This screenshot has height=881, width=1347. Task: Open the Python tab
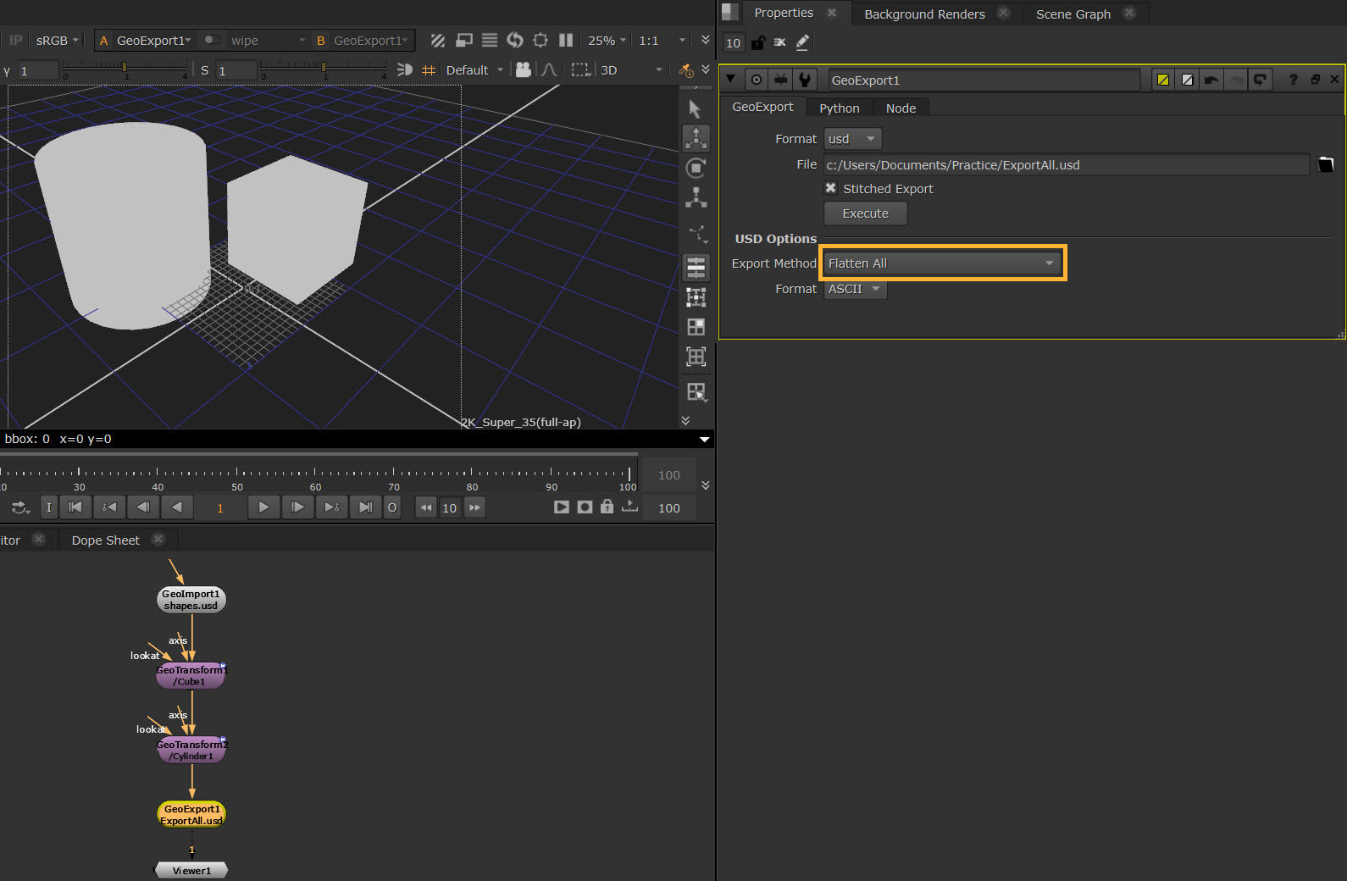coord(839,108)
